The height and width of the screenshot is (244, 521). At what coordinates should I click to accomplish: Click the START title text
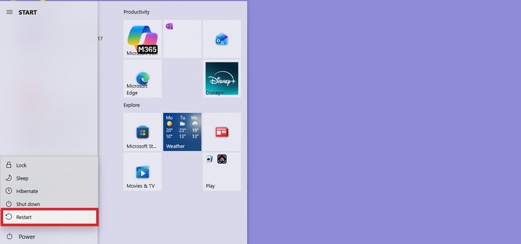[x=28, y=12]
